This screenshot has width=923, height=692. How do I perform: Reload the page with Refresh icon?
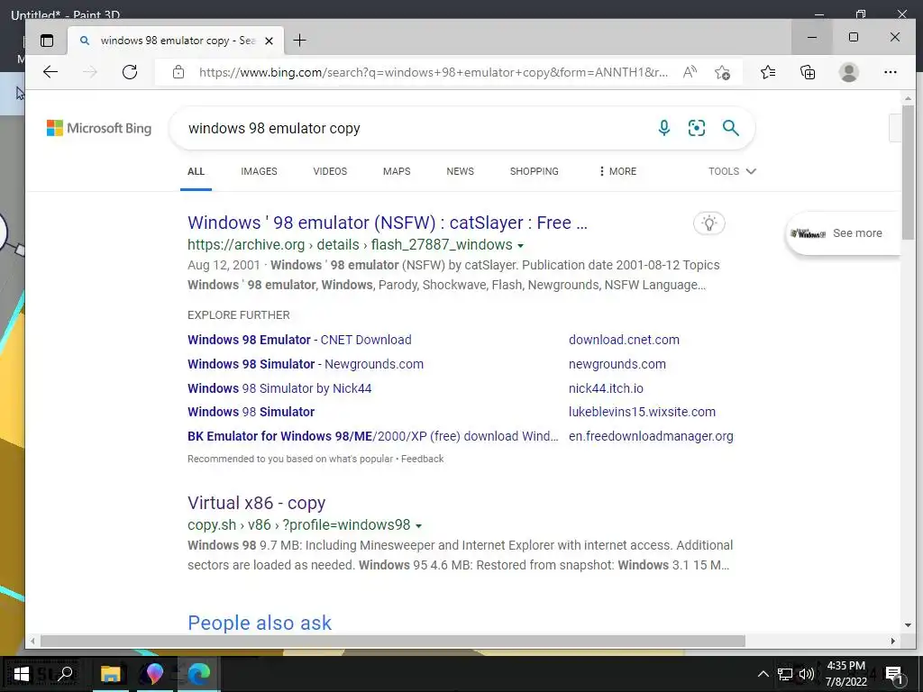point(130,72)
